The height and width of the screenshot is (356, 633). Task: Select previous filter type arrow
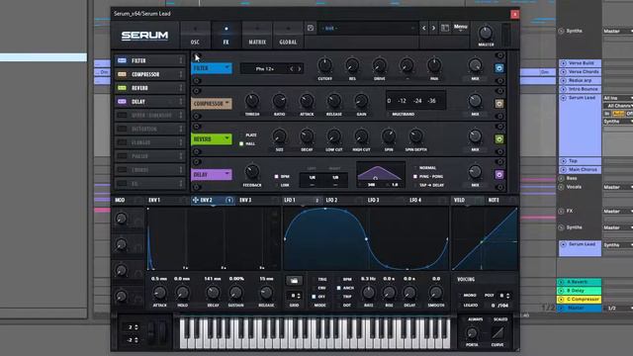tap(292, 69)
